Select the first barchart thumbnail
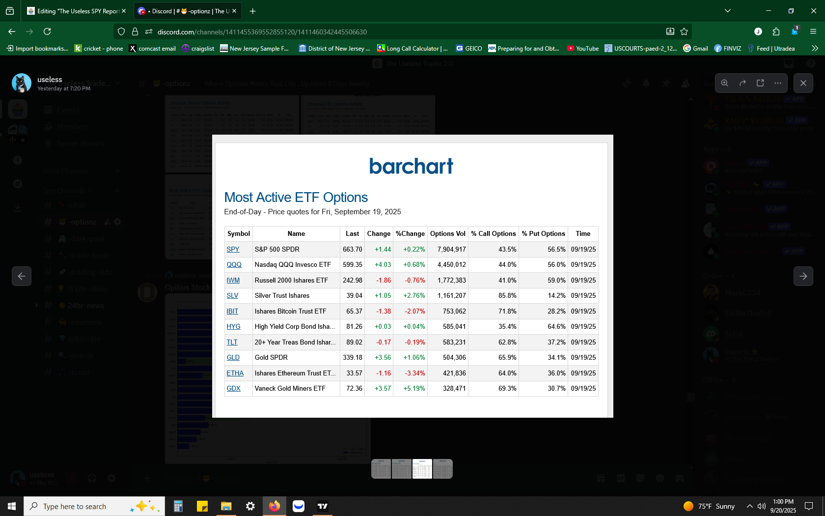Viewport: 825px width, 516px height. [x=381, y=469]
